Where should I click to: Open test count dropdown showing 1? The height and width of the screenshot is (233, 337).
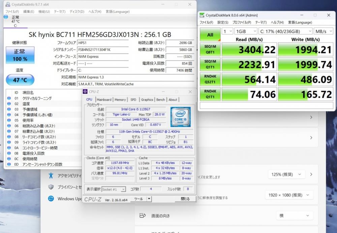[227, 31]
